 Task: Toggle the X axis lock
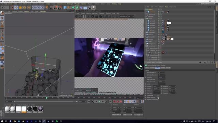point(34,8)
